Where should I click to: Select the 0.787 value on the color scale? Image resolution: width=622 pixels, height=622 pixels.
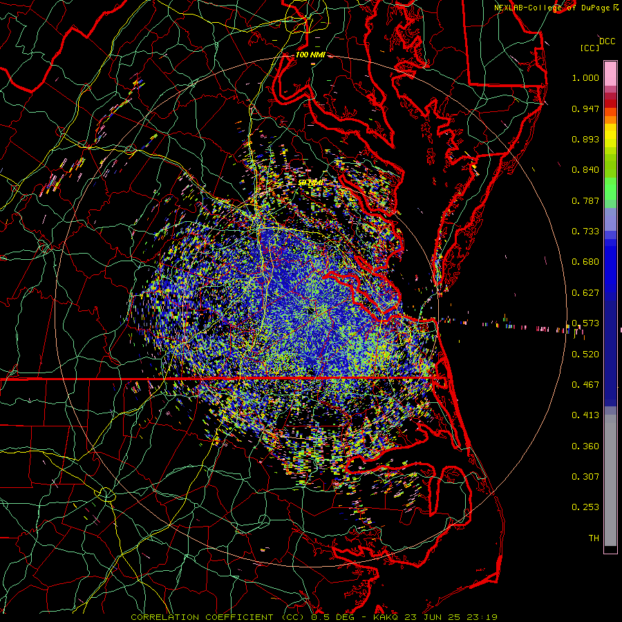[585, 200]
